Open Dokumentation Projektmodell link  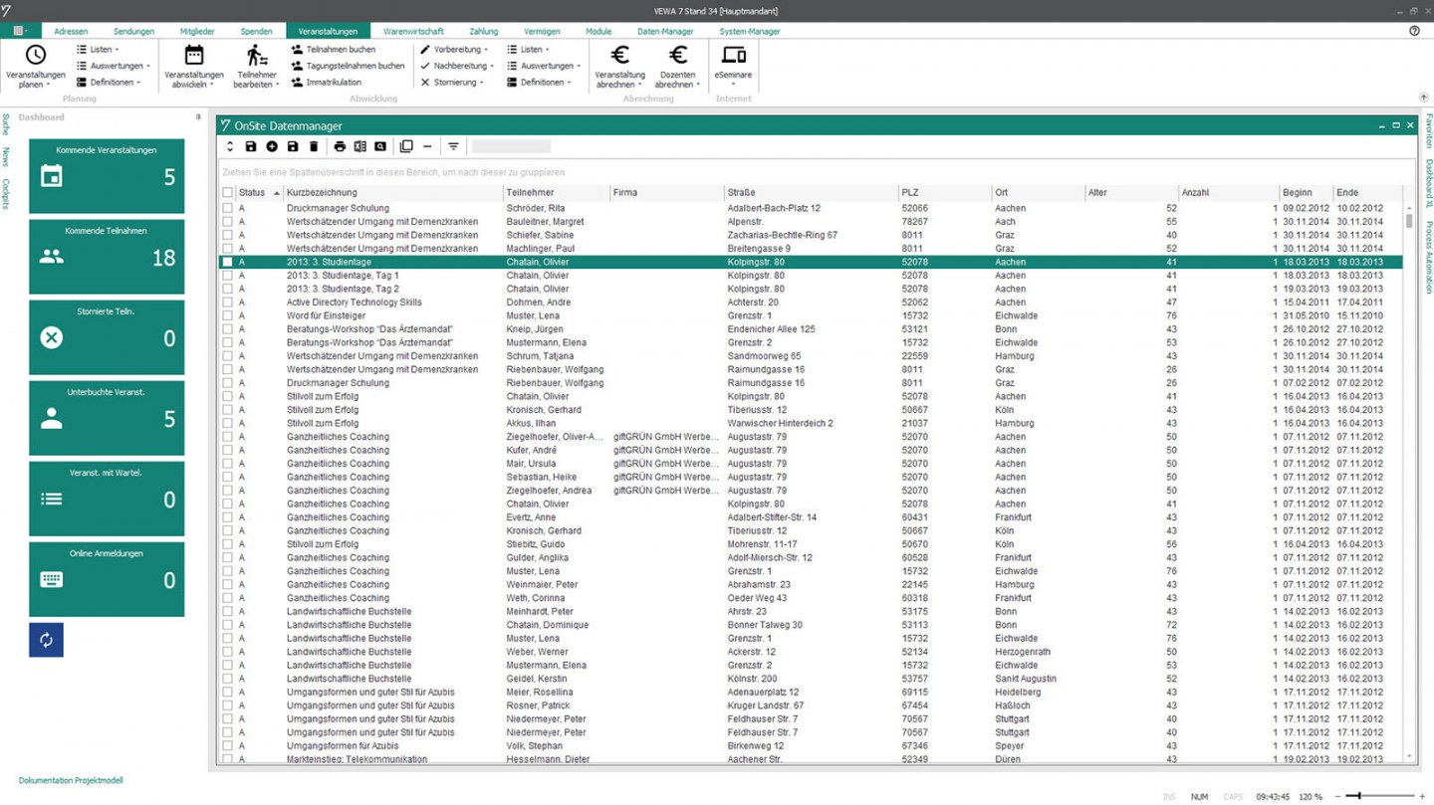click(x=71, y=781)
